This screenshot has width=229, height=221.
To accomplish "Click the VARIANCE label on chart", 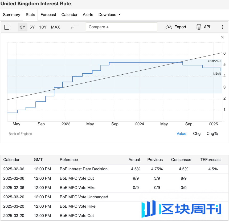I will [214, 61].
